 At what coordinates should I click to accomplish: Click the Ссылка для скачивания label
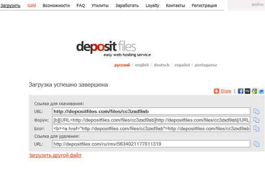click(59, 103)
